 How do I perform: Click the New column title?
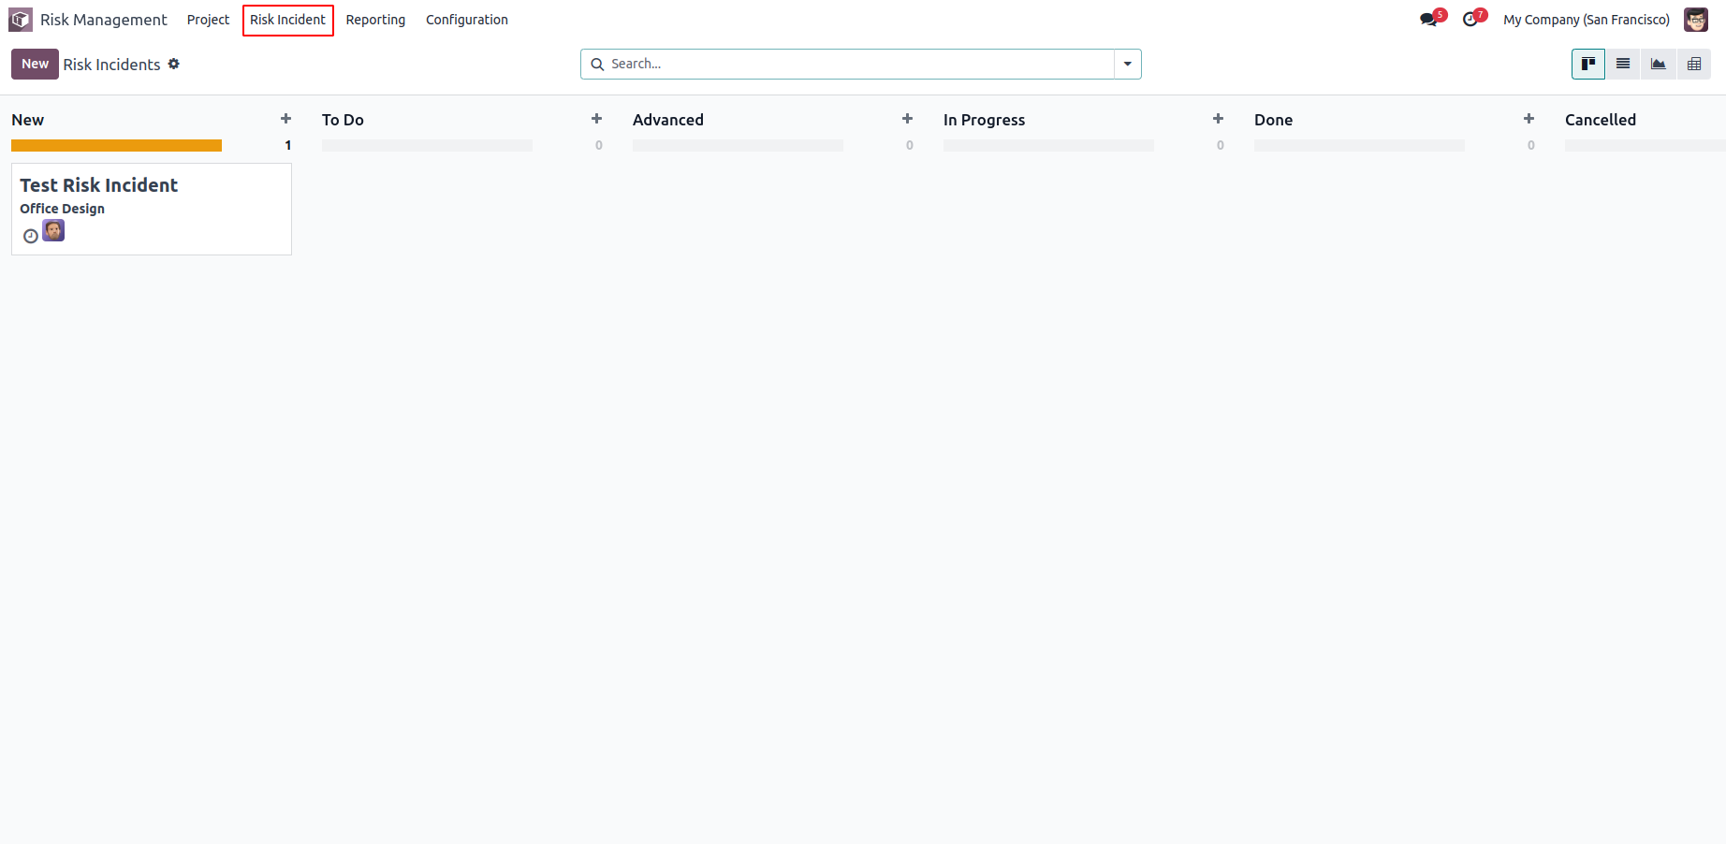point(28,120)
